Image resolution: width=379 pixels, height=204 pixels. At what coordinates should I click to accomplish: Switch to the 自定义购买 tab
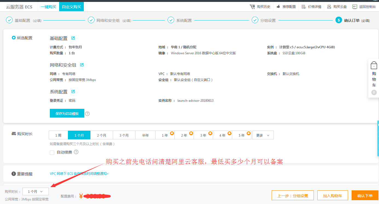[71, 7]
